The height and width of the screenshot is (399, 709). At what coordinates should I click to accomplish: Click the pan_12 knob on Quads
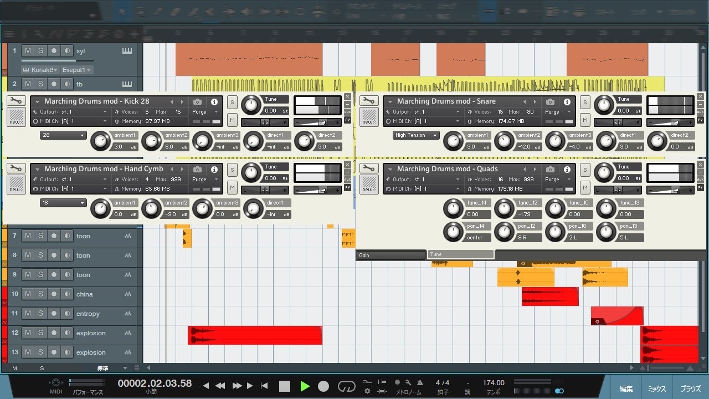[x=504, y=232]
